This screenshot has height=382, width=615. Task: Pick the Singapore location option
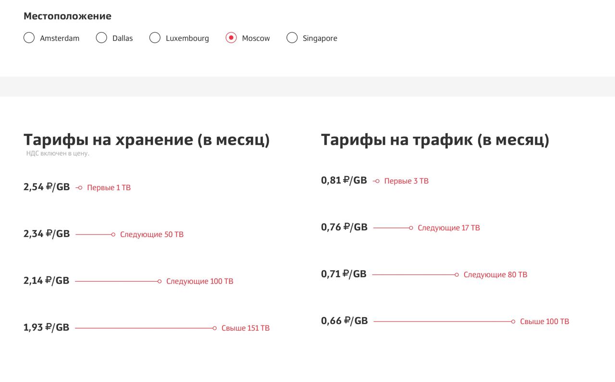click(292, 37)
